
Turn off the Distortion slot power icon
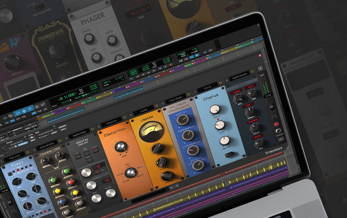click(x=124, y=117)
